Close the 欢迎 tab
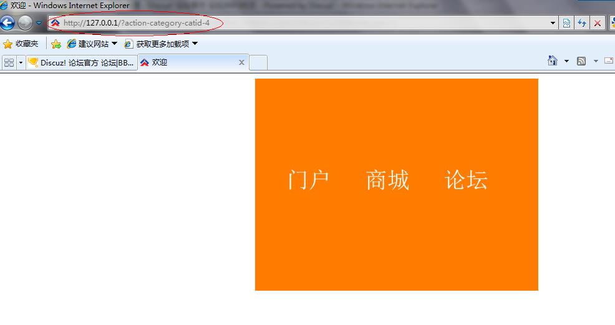 coord(241,62)
